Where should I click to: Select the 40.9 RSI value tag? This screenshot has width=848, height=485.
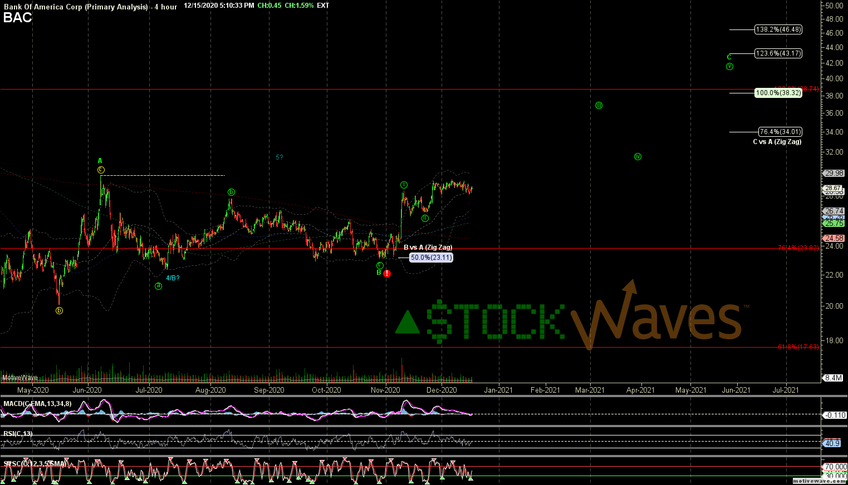coord(832,443)
